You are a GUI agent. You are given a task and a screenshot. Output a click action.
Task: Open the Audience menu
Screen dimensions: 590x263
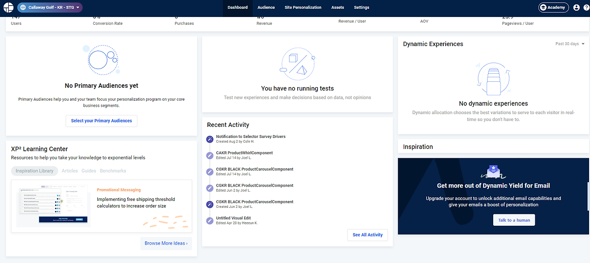click(x=266, y=7)
